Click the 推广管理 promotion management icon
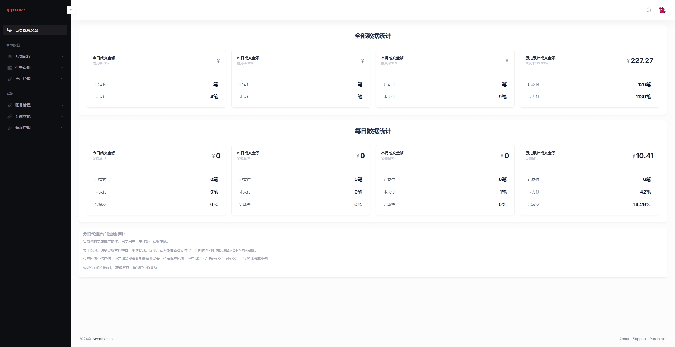Image resolution: width=675 pixels, height=347 pixels. pos(10,79)
